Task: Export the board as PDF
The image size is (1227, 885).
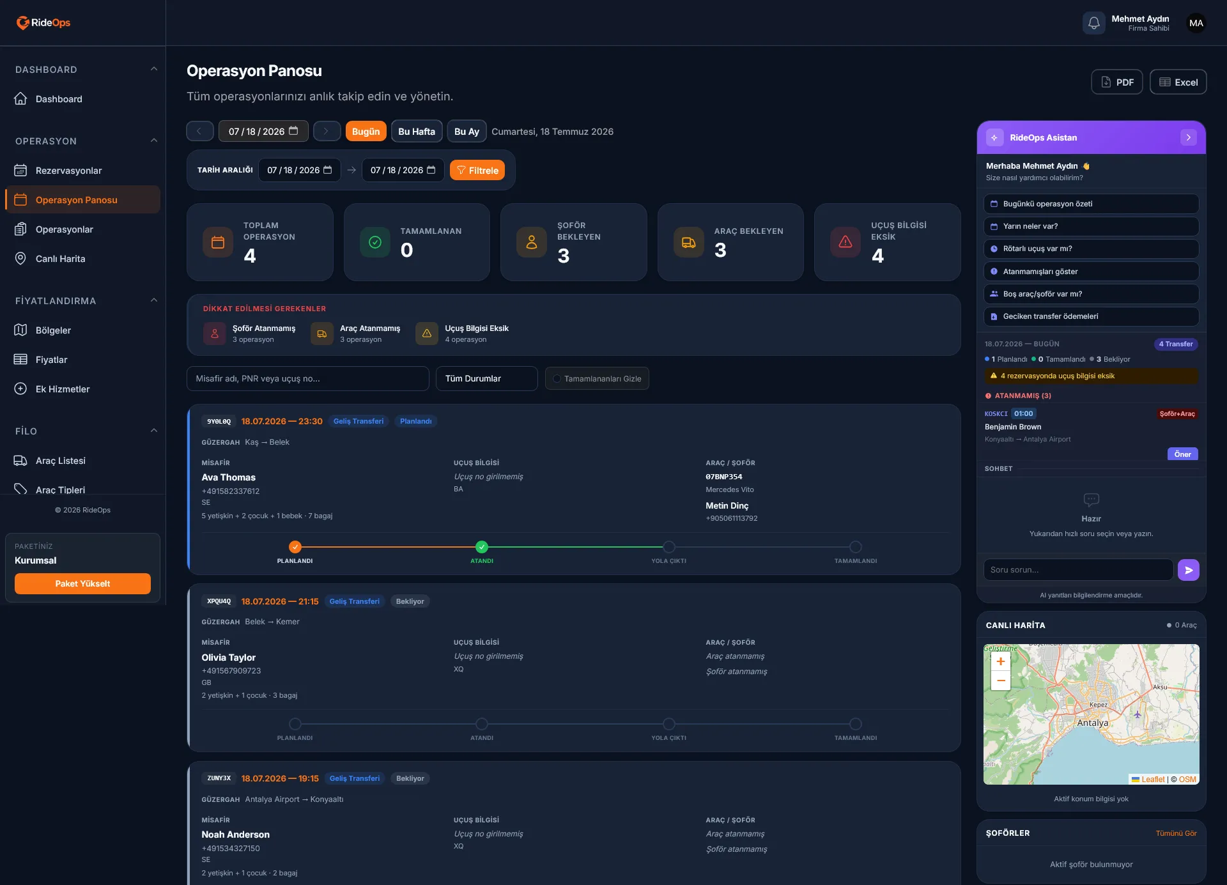Action: (x=1116, y=82)
